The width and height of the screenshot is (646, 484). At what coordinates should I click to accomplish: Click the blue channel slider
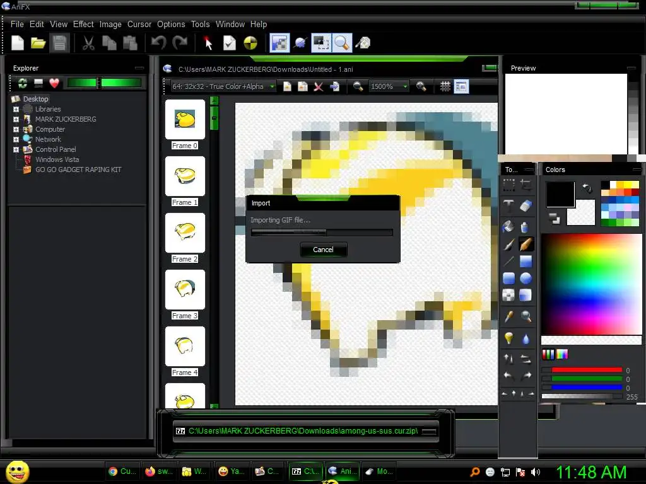(x=582, y=388)
